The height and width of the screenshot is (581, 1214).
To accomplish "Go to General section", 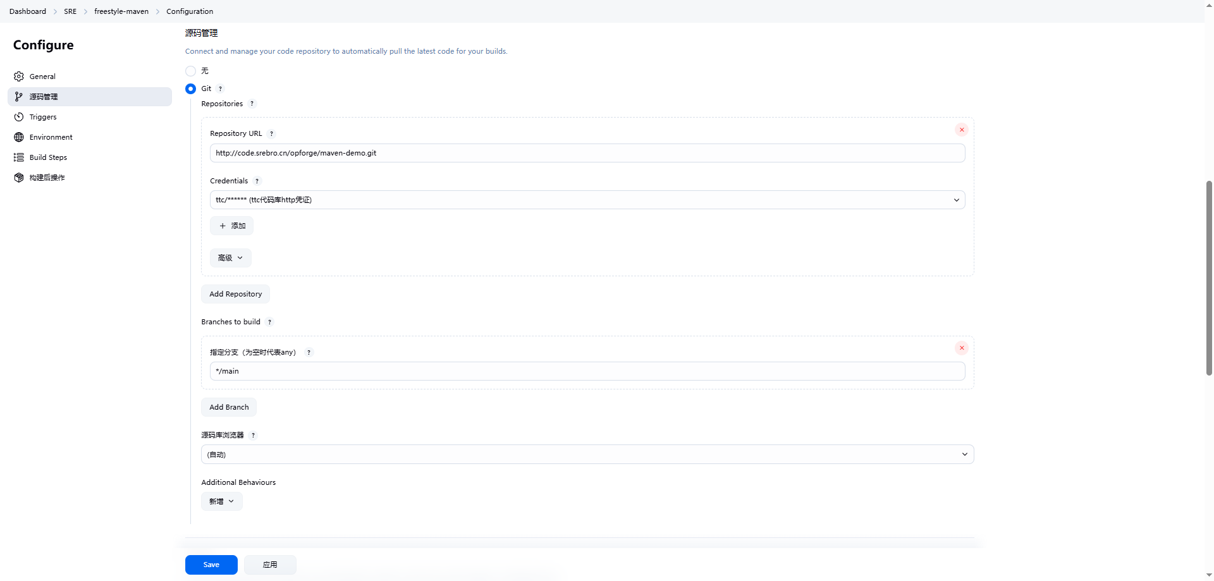I will point(90,76).
